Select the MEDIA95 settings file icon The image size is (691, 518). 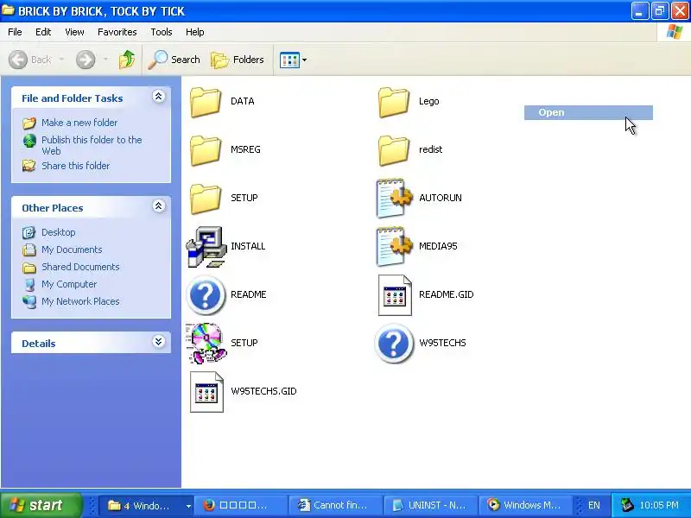click(x=395, y=247)
